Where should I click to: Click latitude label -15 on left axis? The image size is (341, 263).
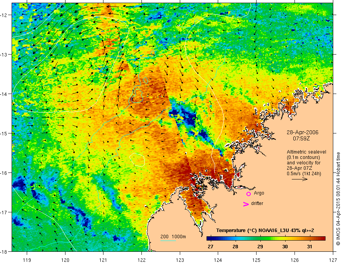(x=4, y=133)
